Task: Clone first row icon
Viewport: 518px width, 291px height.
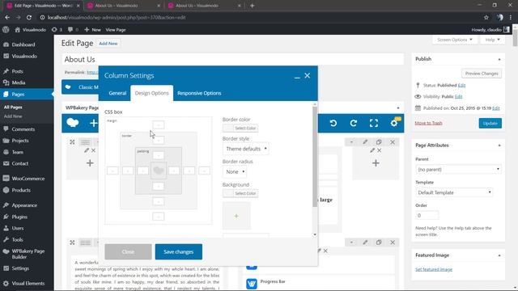Action: pyautogui.click(x=379, y=142)
